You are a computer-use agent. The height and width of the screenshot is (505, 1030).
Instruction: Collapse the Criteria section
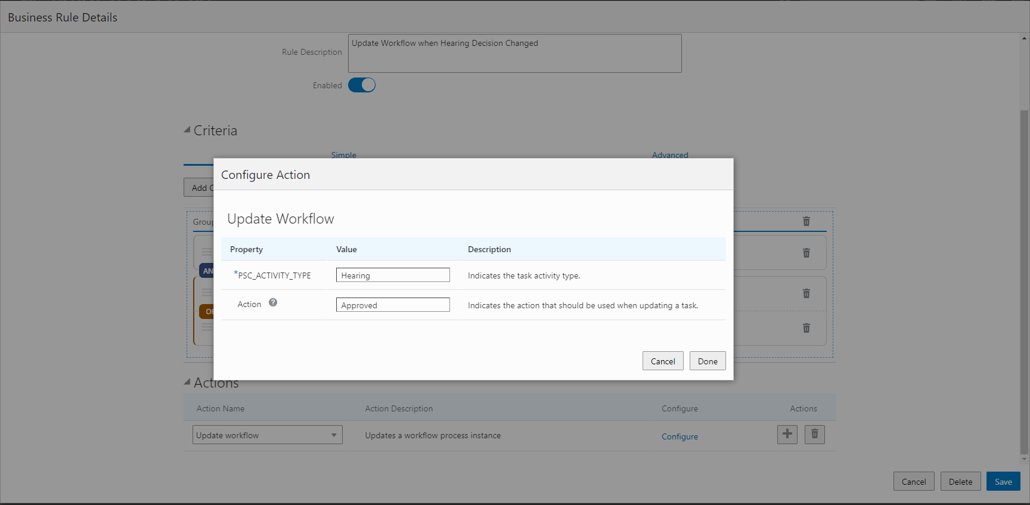[187, 130]
